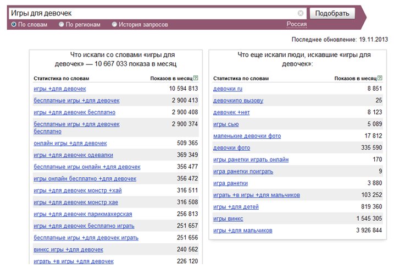Open the маленькие девочки фото link

coord(247,136)
